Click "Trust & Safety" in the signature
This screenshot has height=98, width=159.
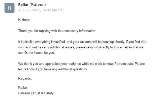(43, 93)
